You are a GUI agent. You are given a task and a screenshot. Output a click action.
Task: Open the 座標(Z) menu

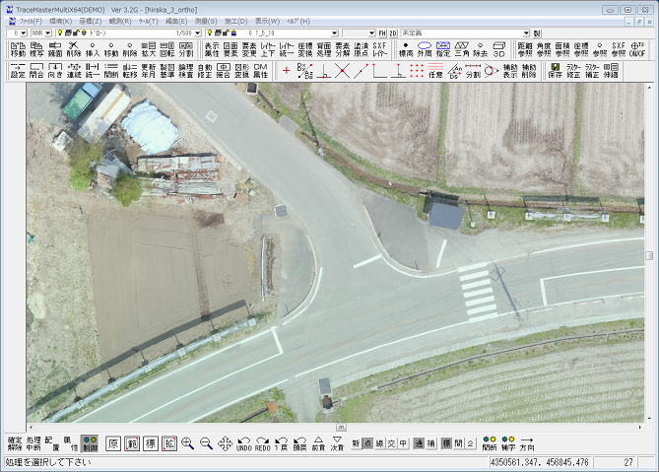[91, 21]
